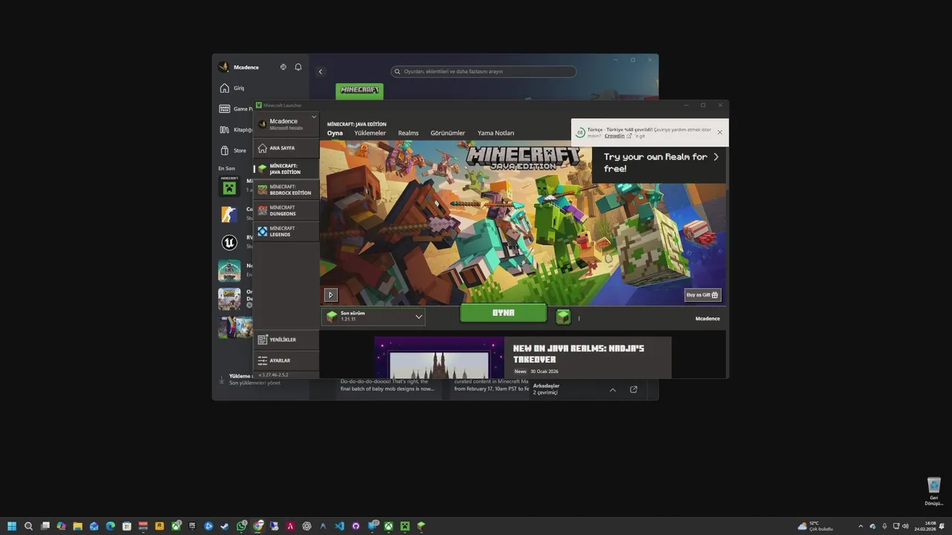
Task: Open Yenilikler in launcher sidebar
Action: coord(286,340)
